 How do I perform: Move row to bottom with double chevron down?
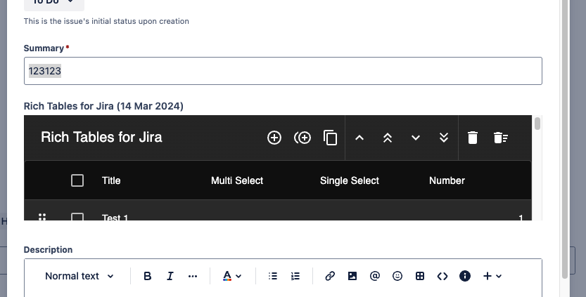pos(444,138)
